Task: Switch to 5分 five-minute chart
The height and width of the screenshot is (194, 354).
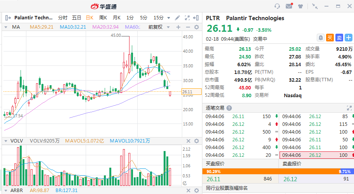Action: point(143,17)
